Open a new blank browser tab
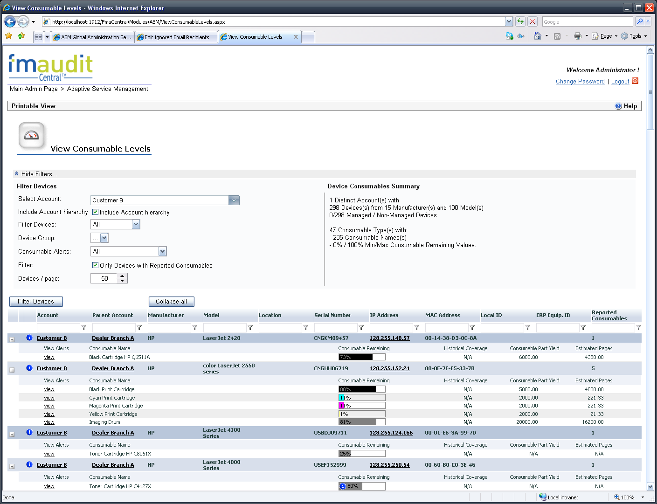Viewport: 657px width, 504px height. [308, 37]
